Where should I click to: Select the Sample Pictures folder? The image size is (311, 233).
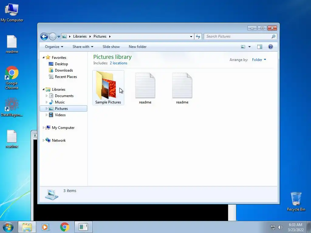pyautogui.click(x=108, y=88)
